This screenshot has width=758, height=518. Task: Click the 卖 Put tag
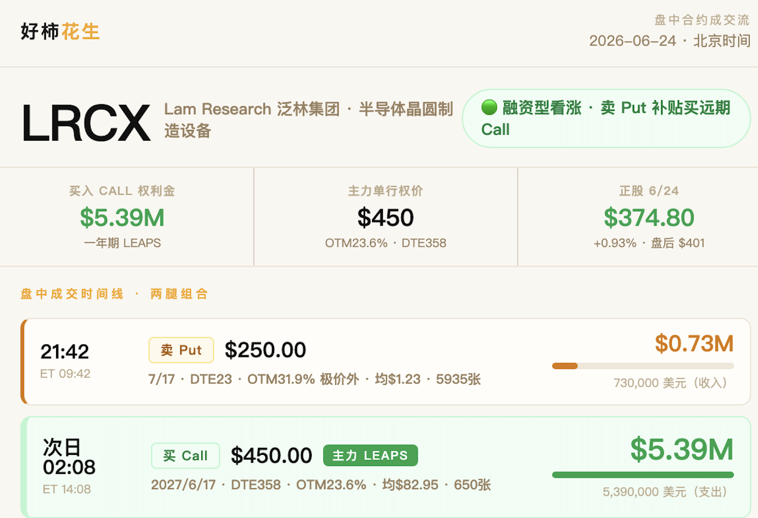pos(181,350)
